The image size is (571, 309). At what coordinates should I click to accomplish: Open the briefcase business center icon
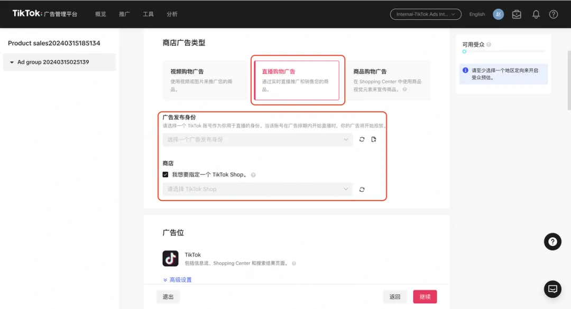(517, 14)
